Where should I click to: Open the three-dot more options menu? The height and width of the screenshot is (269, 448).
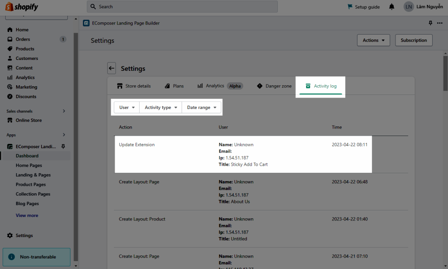click(x=440, y=23)
